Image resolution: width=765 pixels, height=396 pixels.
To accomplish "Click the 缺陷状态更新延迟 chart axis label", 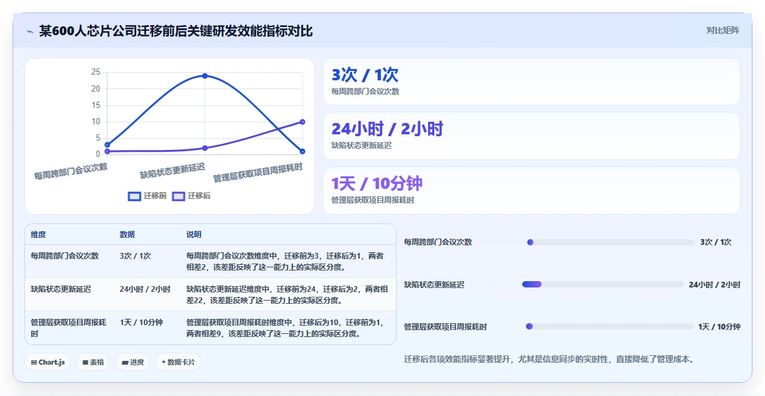I will [173, 171].
